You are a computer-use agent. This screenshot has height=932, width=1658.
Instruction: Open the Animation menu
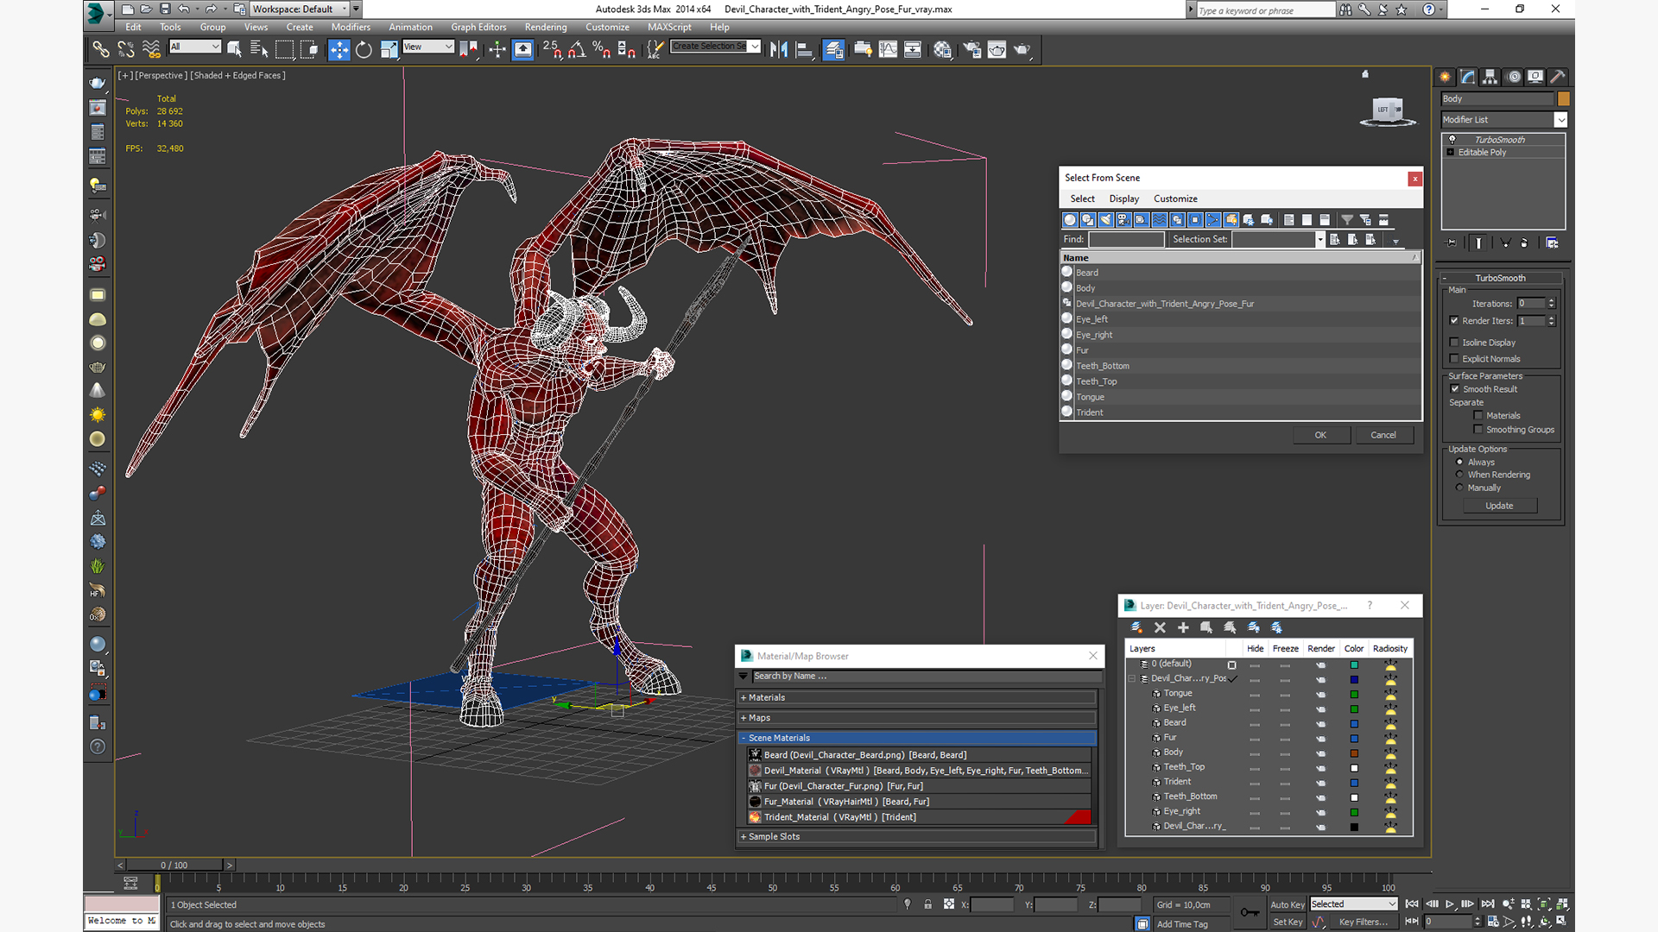410,28
